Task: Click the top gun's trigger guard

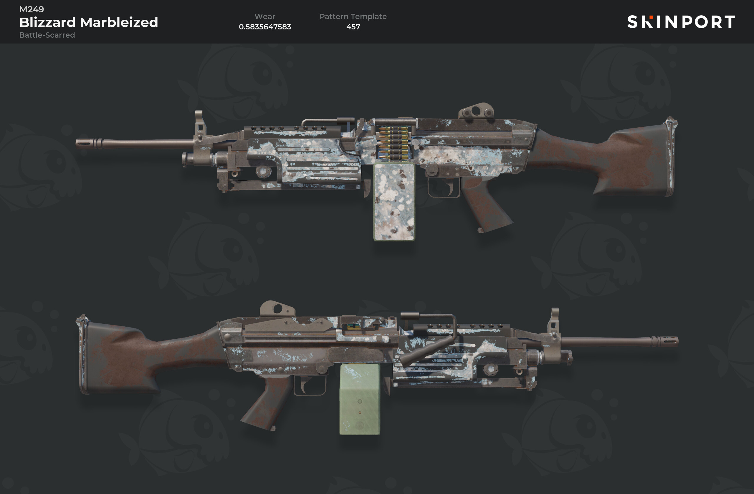Action: [x=444, y=187]
